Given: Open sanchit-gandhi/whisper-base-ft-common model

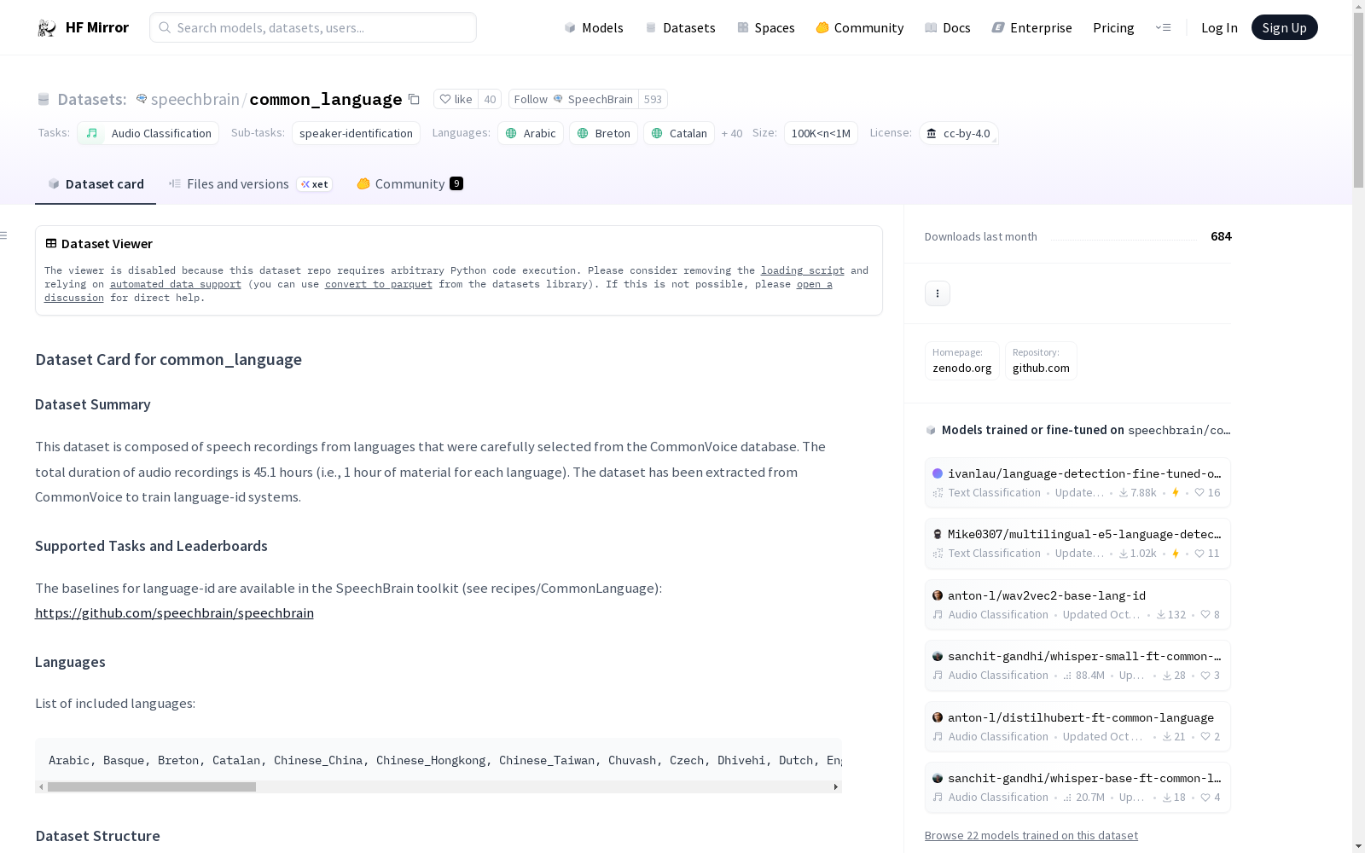Looking at the screenshot, I should (x=1077, y=787).
